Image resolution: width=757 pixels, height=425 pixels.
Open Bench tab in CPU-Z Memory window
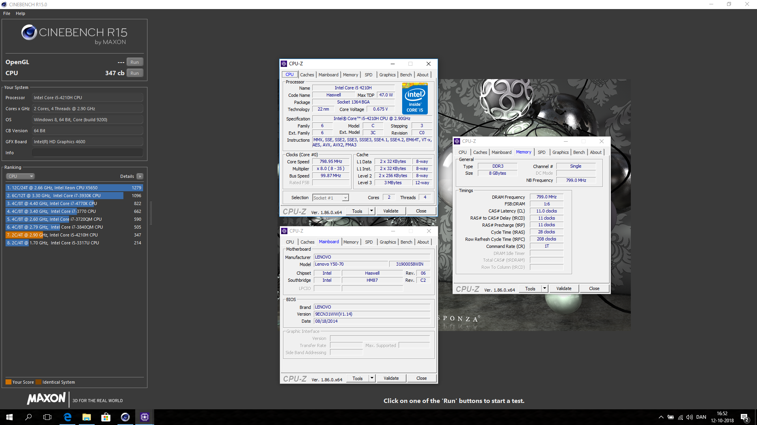579,152
